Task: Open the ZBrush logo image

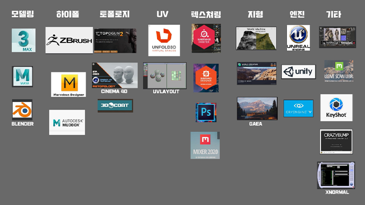Action: (x=69, y=40)
